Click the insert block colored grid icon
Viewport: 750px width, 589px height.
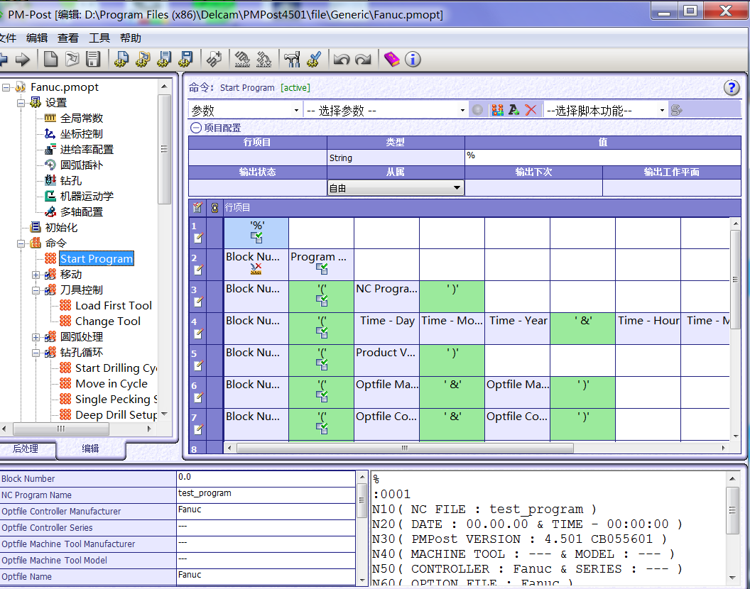tap(497, 111)
